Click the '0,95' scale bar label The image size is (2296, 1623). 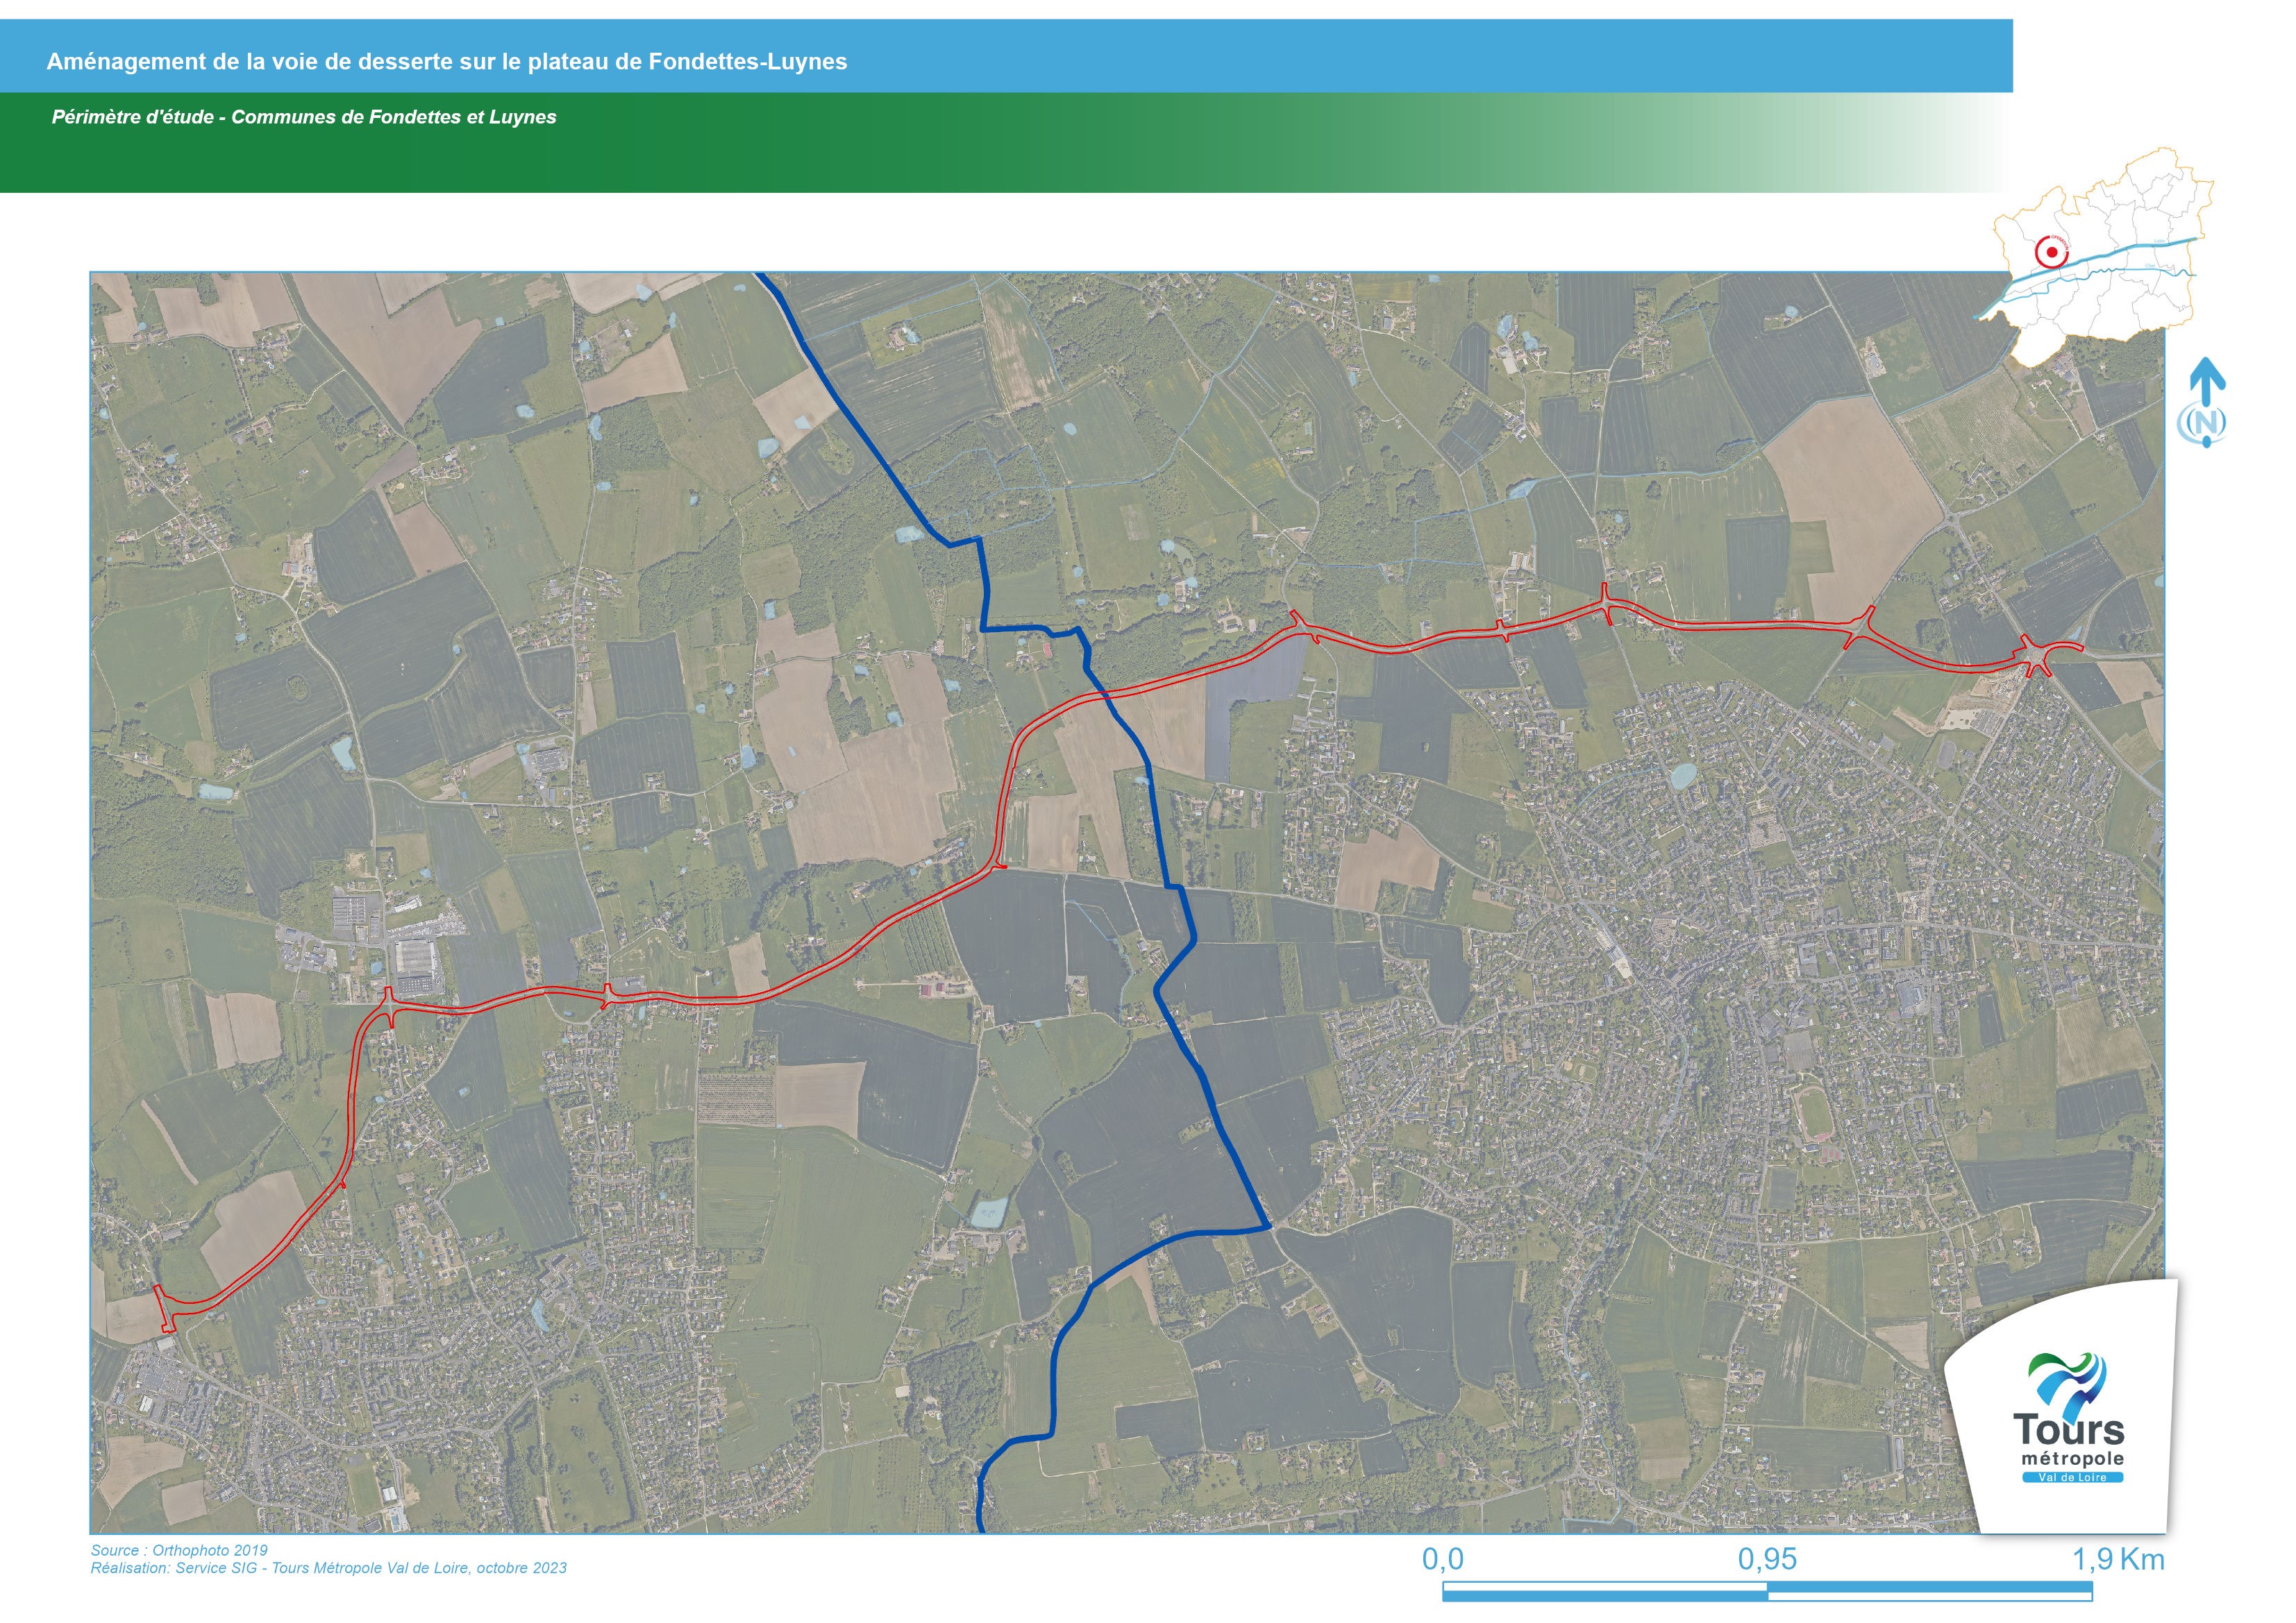point(1767,1559)
